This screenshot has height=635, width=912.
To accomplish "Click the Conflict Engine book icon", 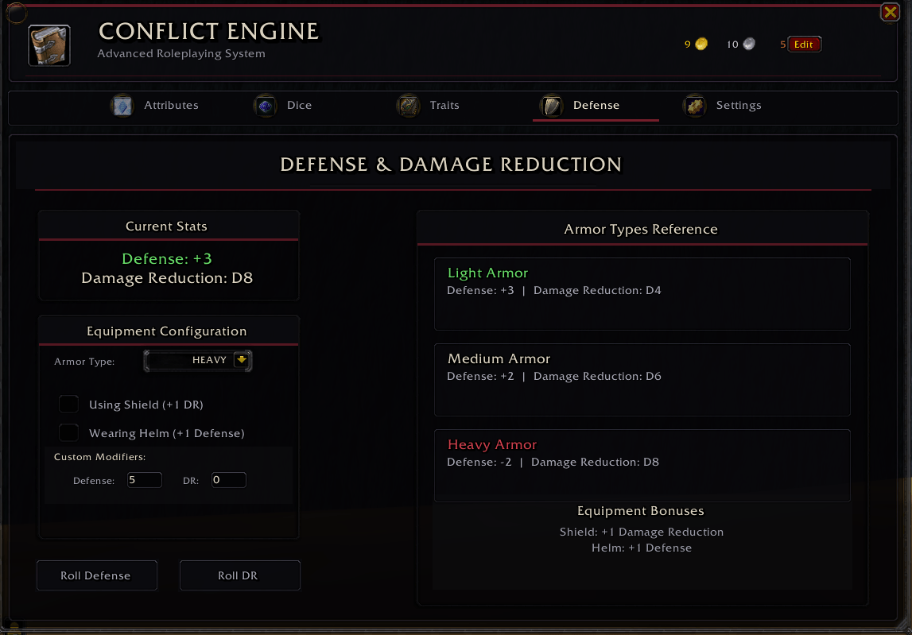I will [49, 45].
